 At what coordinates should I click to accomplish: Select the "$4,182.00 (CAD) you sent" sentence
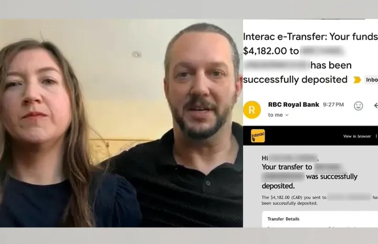point(320,200)
